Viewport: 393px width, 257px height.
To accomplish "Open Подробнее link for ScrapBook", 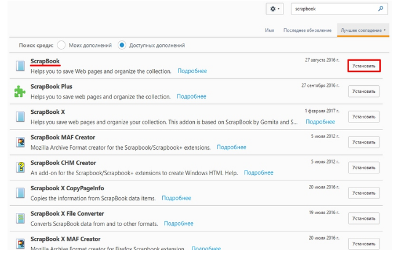I will coord(192,71).
